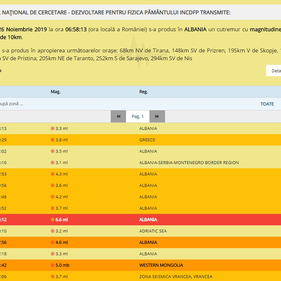281x281 pixels.
Task: Click magnitude dot icon for 6.6 ml Albania
Action: [53, 220]
